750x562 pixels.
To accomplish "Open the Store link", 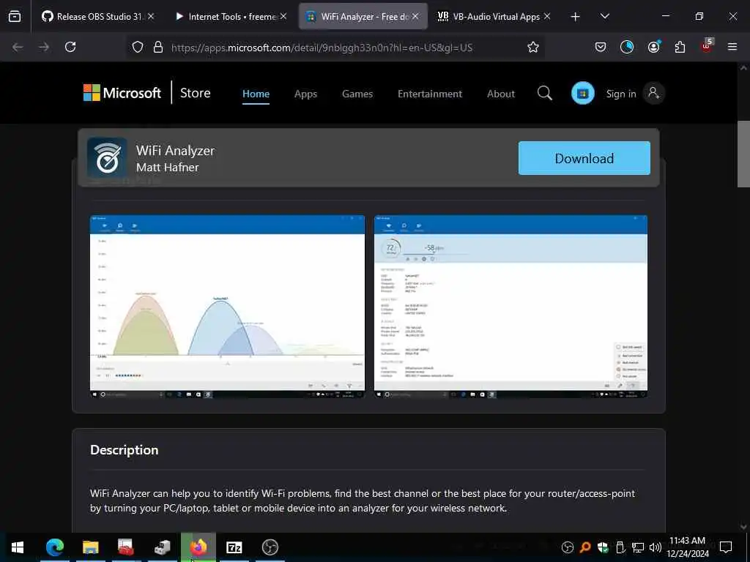I will (195, 93).
